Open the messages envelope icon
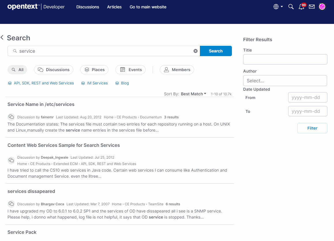 (312, 6)
